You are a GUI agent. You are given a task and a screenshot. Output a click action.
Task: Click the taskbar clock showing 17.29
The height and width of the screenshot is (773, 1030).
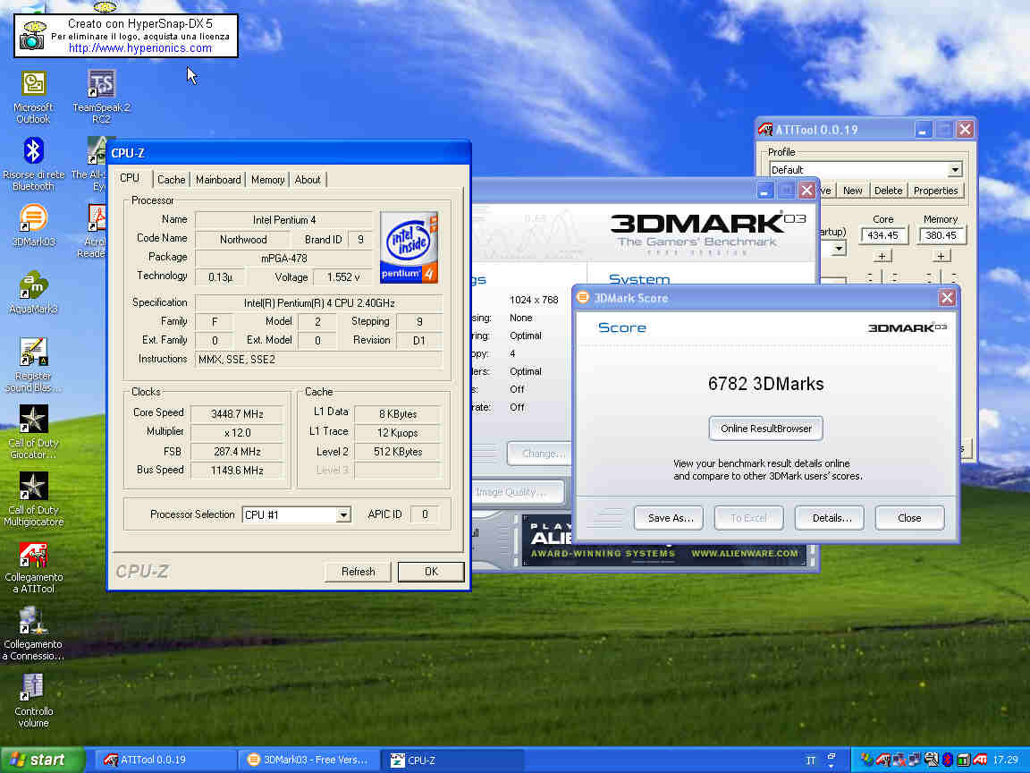click(x=1006, y=760)
